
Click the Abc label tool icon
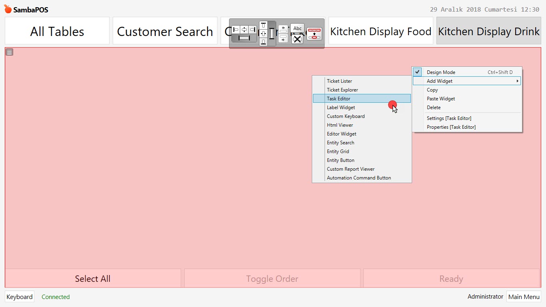(x=297, y=28)
